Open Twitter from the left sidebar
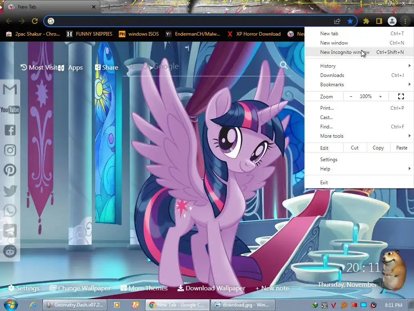The image size is (414, 311). pyautogui.click(x=10, y=191)
